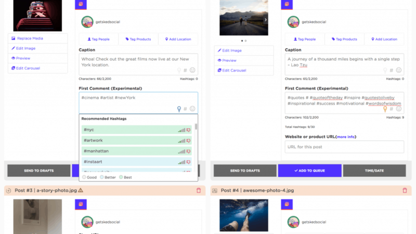
Task: Click Tag Products on the journey post
Action: tap(344, 39)
